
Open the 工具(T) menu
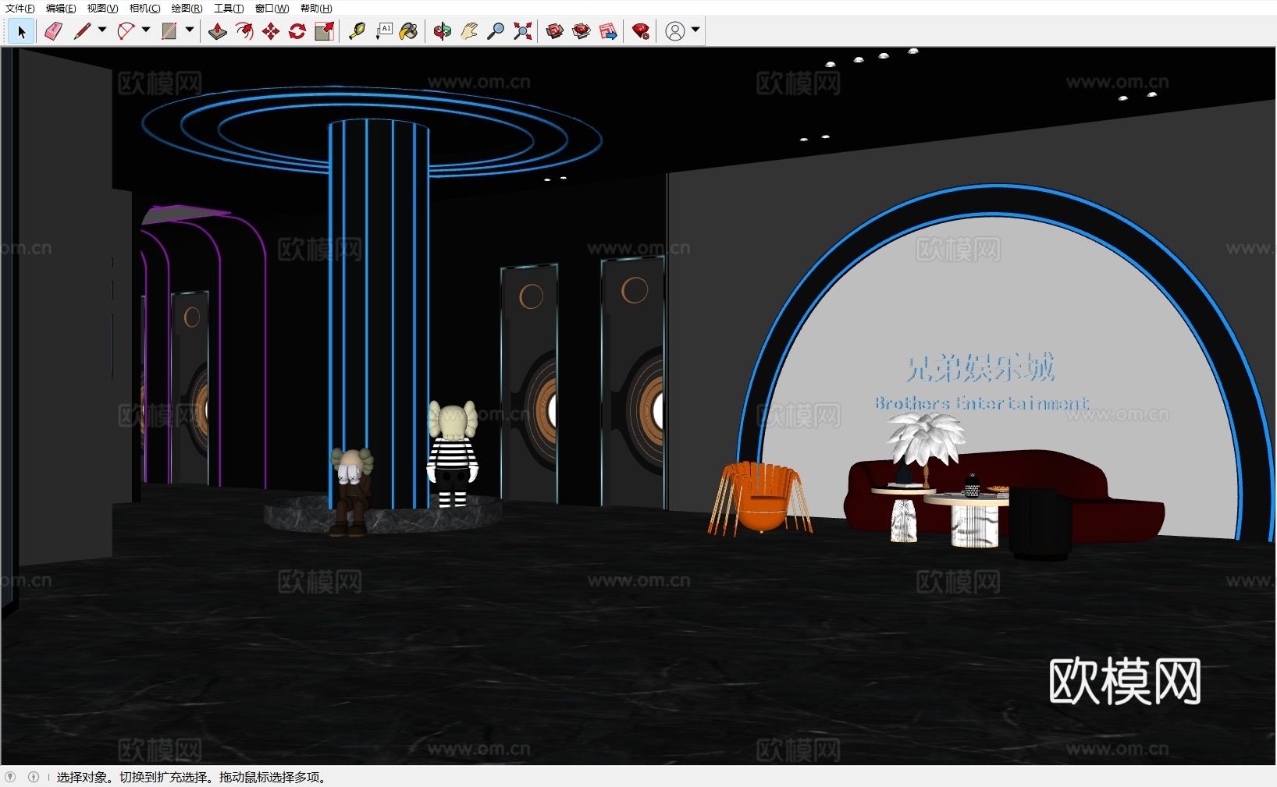point(229,9)
